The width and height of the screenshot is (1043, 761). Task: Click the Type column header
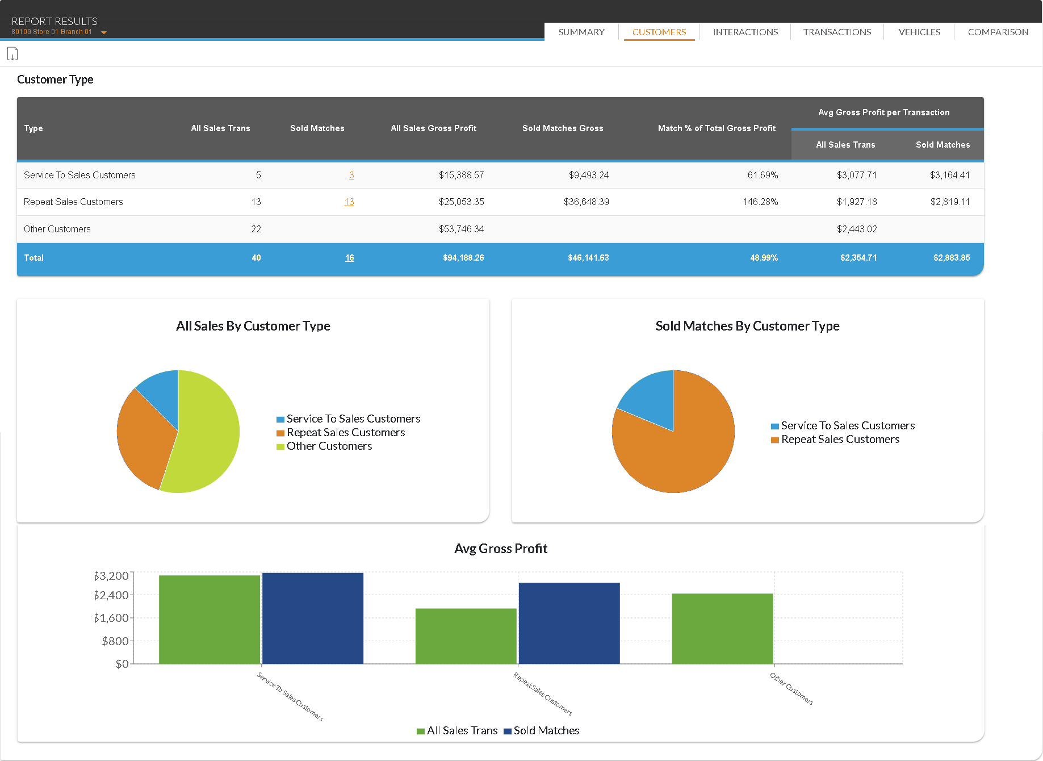[x=33, y=128]
